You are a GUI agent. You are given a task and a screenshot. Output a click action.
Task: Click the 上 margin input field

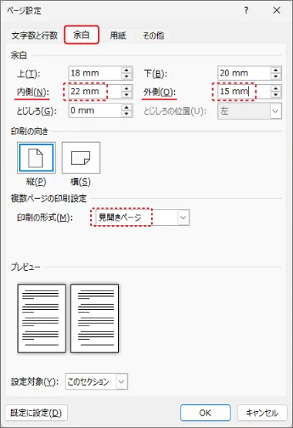pos(94,73)
